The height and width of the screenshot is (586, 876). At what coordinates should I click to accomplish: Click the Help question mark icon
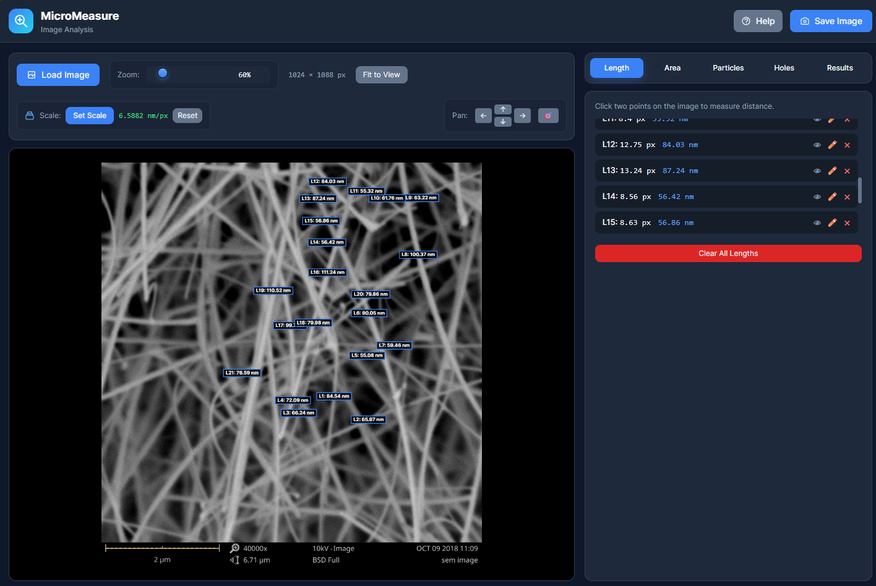[x=747, y=20]
